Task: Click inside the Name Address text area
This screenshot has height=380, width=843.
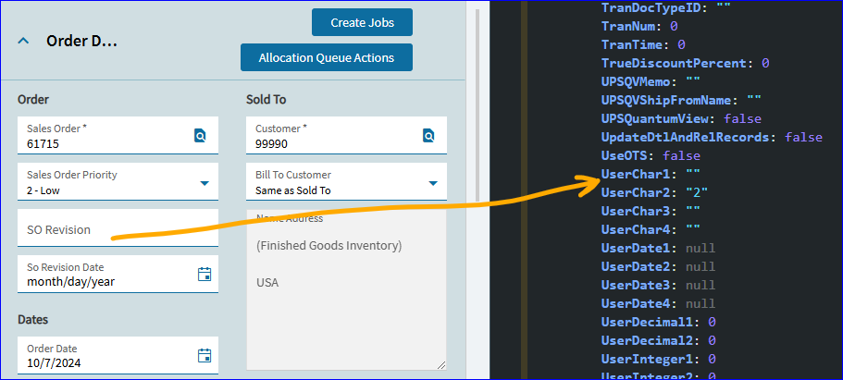Action: 346,289
